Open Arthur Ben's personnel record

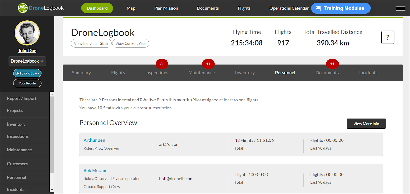click(x=94, y=140)
